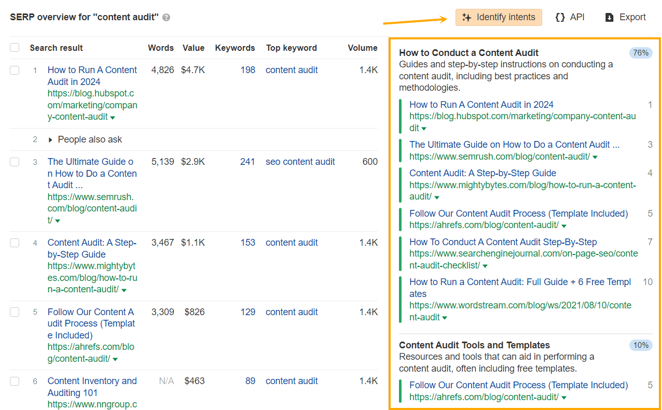
Task: Click the 76% badge on the first intent group
Action: coord(641,52)
